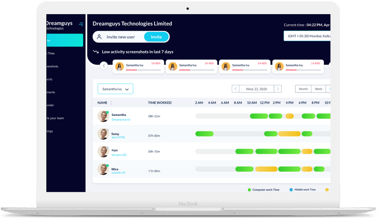Collapse sidebar using the hamburger menu icon
The image size is (378, 219).
pos(81,24)
